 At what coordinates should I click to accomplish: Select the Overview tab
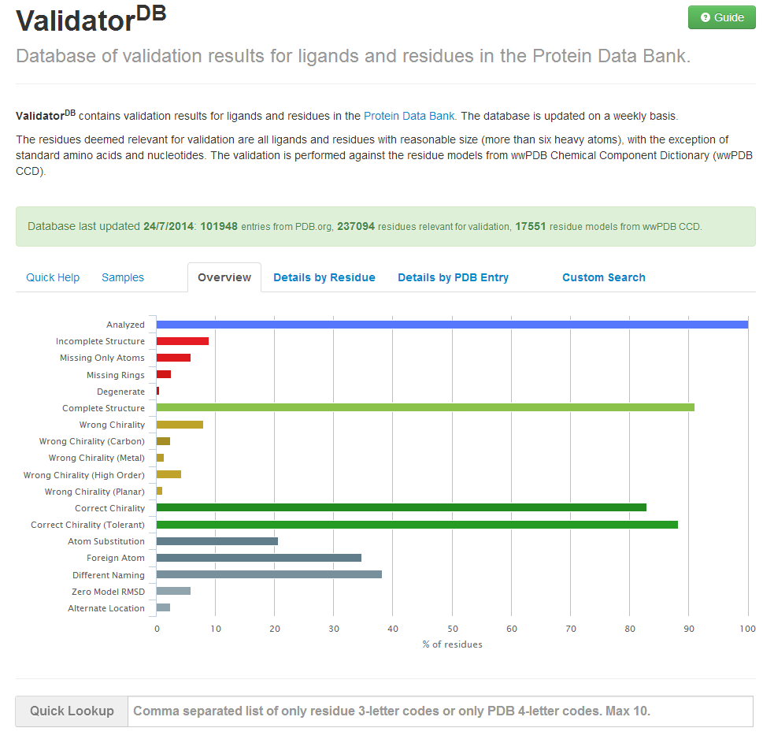pos(224,277)
